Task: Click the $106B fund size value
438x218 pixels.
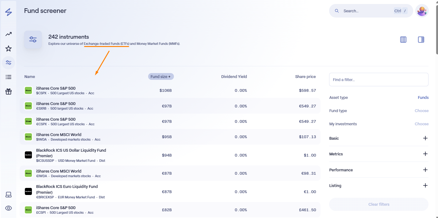Action: pyautogui.click(x=166, y=90)
